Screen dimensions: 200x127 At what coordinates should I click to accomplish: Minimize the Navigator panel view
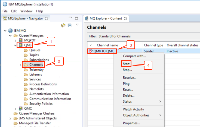coord(70,18)
